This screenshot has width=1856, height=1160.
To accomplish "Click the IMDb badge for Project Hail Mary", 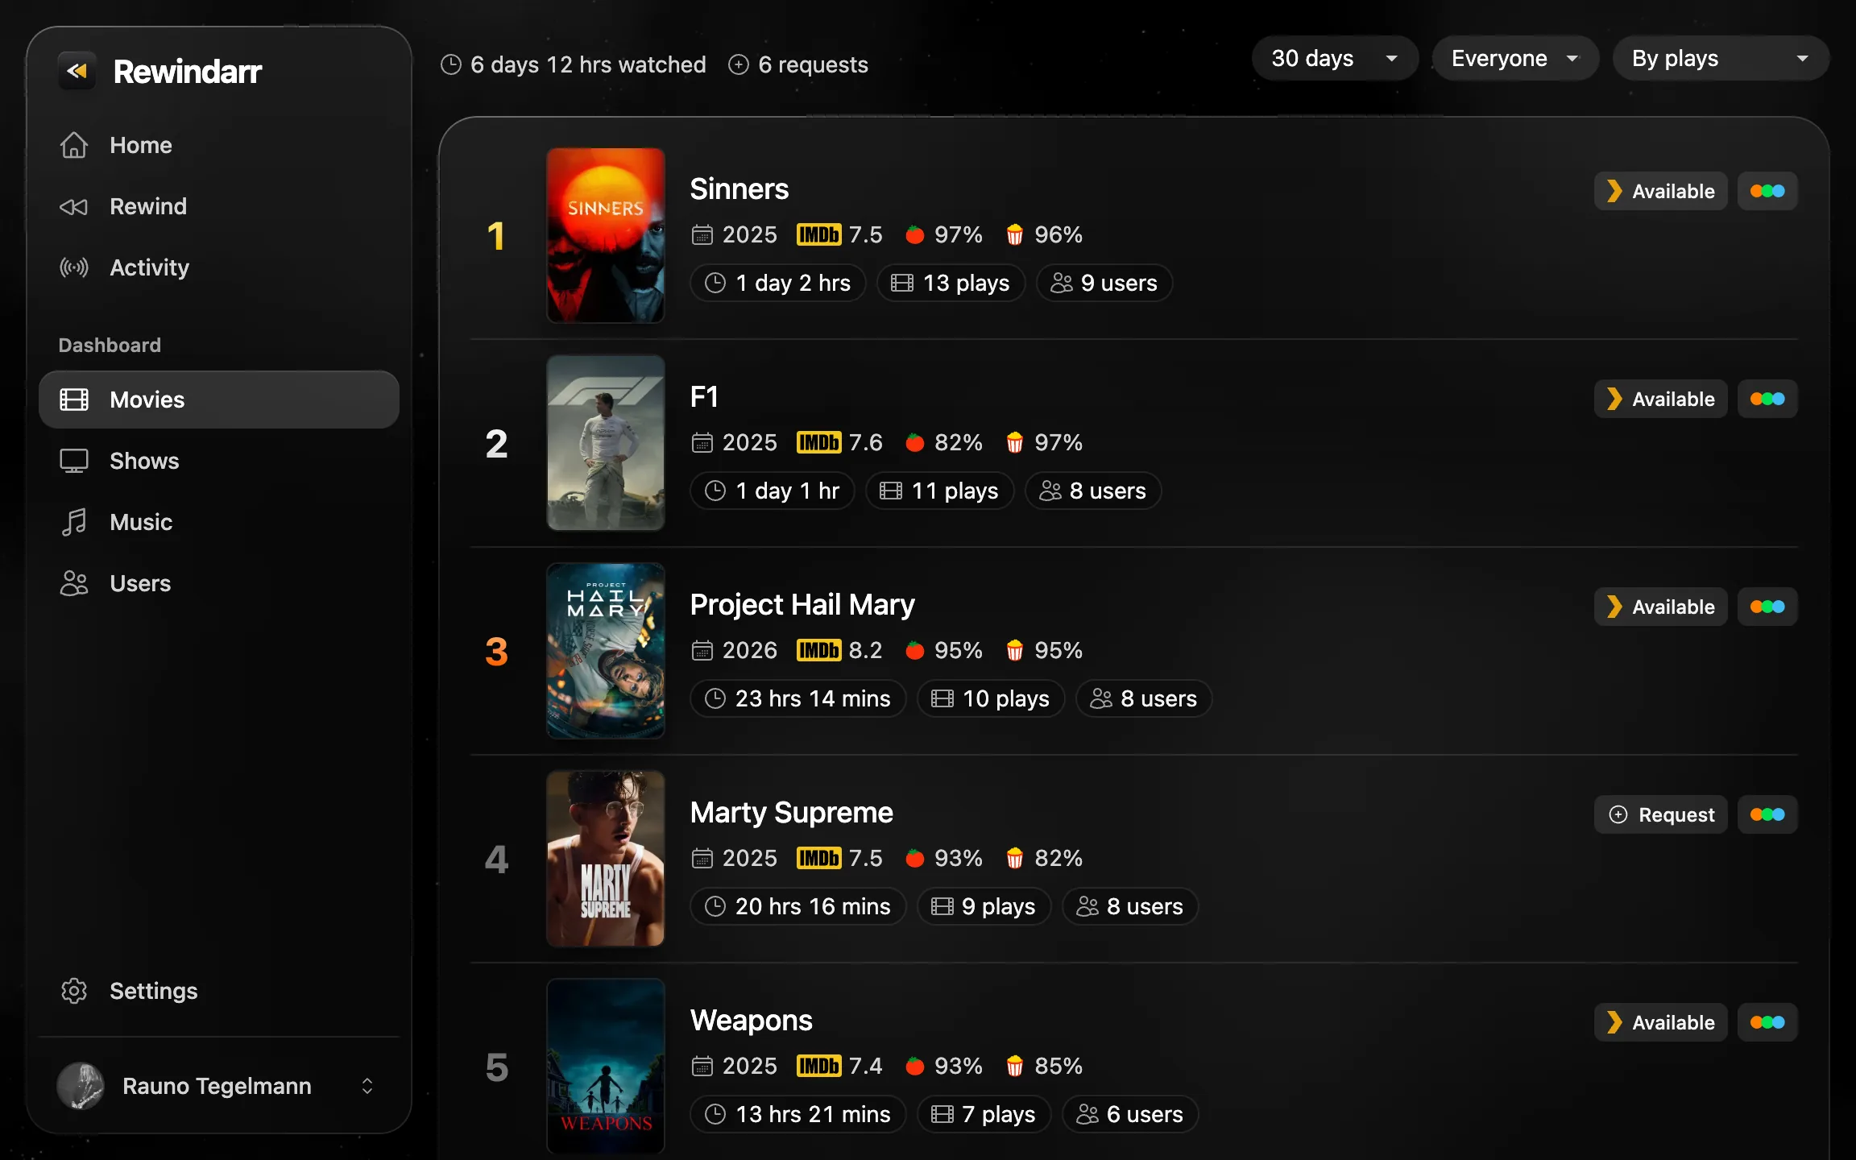I will 818,650.
